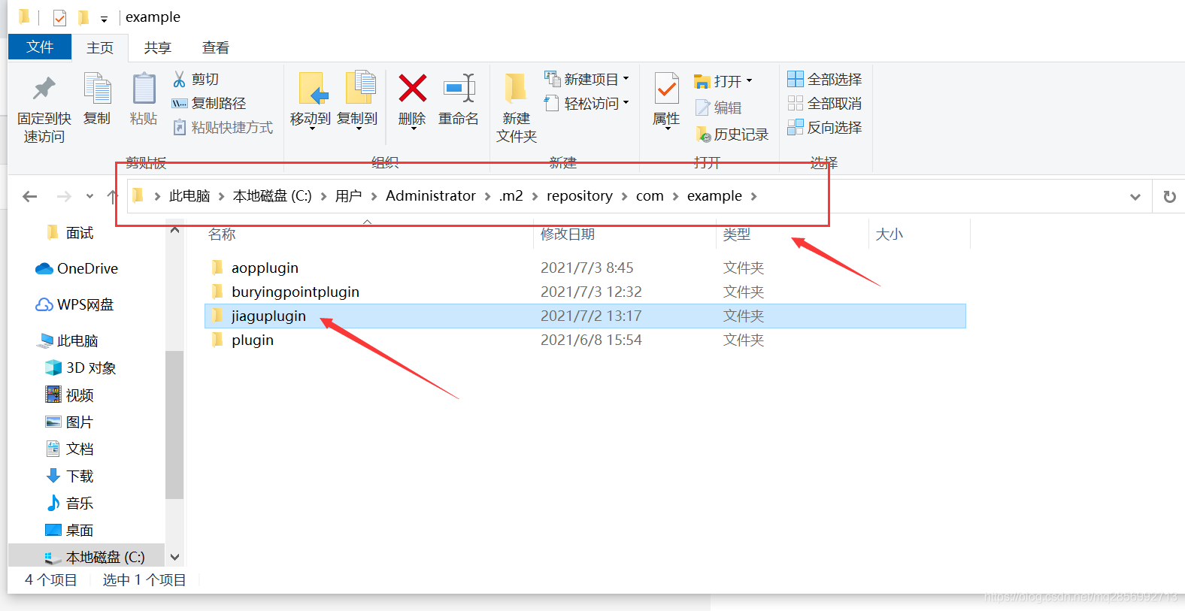Select the plugin folder
Screen dimensions: 1185x611
coord(253,340)
